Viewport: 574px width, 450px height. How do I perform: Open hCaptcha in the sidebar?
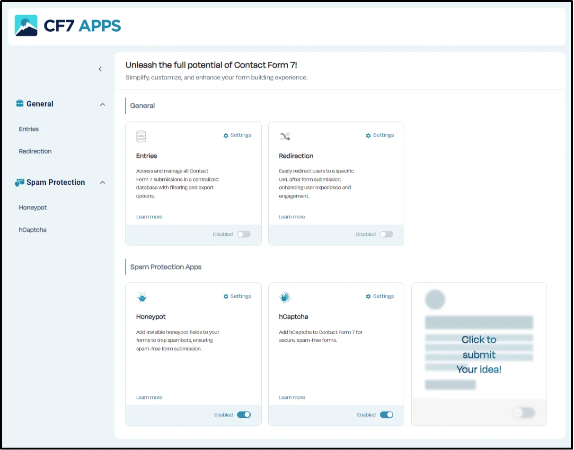pyautogui.click(x=33, y=230)
